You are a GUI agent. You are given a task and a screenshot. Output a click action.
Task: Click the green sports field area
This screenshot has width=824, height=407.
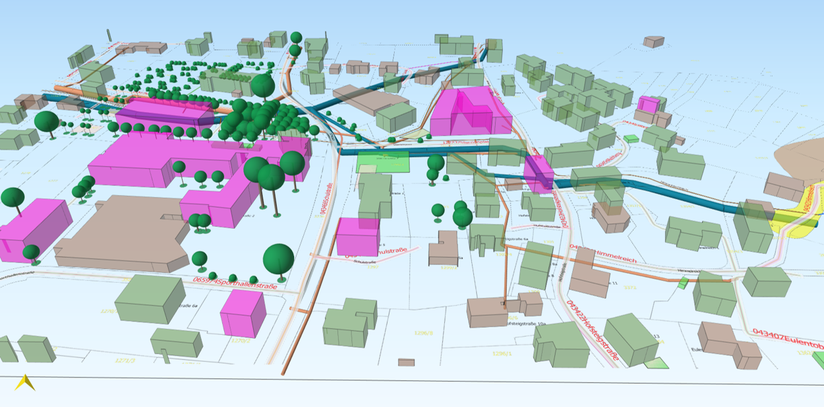(383, 162)
